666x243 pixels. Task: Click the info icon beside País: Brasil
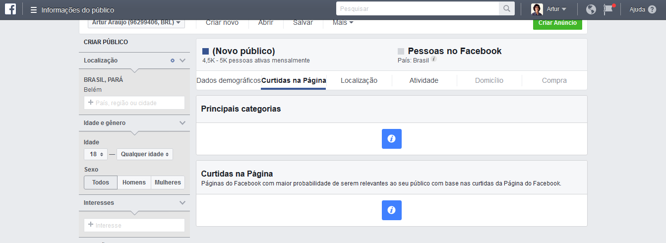pyautogui.click(x=434, y=59)
